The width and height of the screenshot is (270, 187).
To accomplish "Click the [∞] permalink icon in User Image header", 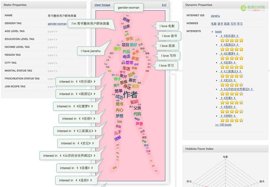I will click(164, 5).
